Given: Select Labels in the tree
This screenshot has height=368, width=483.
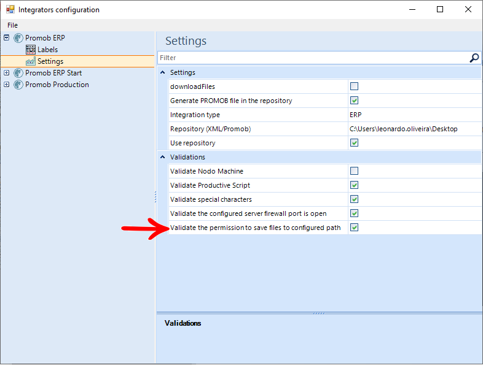Looking at the screenshot, I should coord(47,50).
